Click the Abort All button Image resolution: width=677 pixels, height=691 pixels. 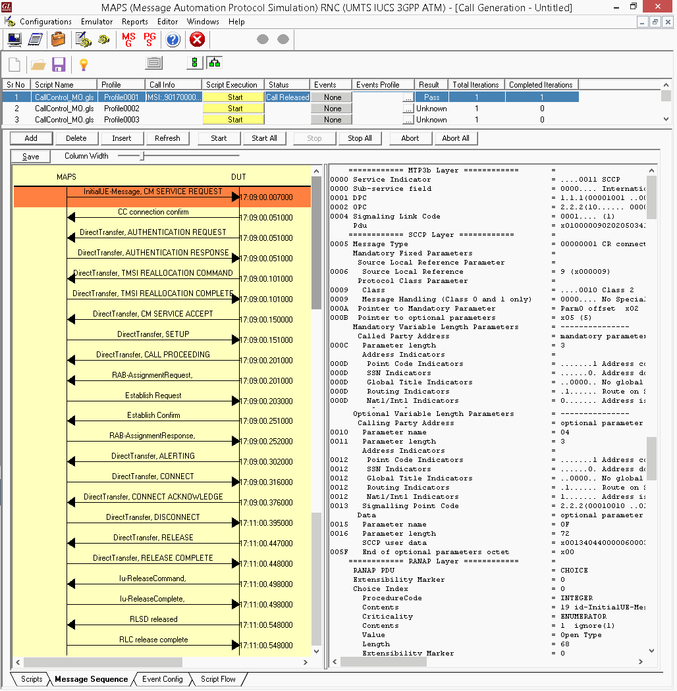[456, 138]
